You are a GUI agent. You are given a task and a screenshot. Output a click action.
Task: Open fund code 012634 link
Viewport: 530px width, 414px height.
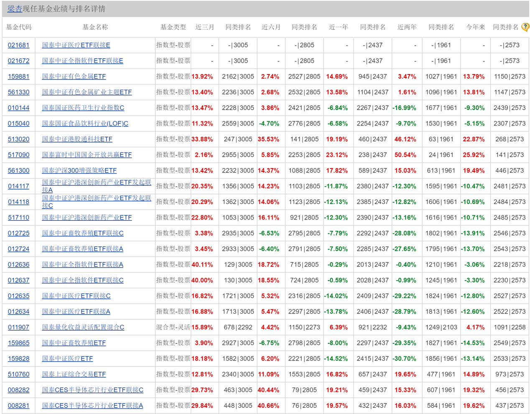[18, 312]
